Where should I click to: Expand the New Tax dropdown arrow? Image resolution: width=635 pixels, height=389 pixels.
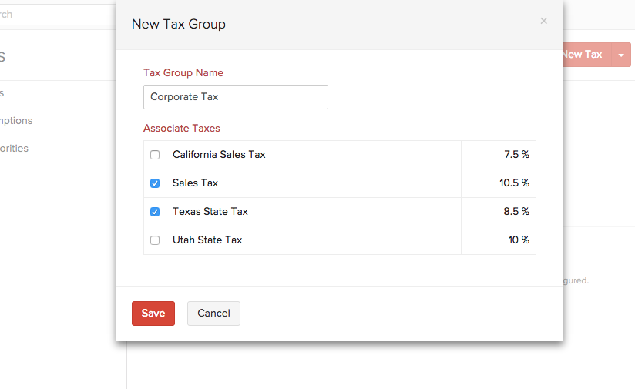[621, 55]
